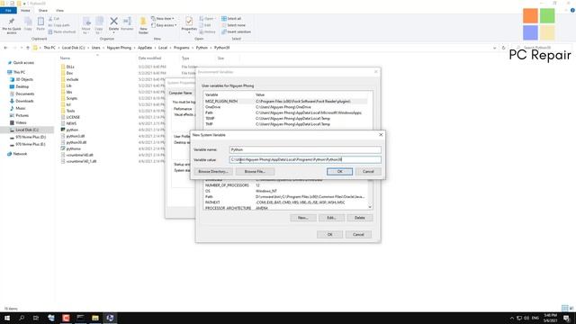Click OK in New System Variable dialog
Screen dimensions: 576x324
point(340,172)
